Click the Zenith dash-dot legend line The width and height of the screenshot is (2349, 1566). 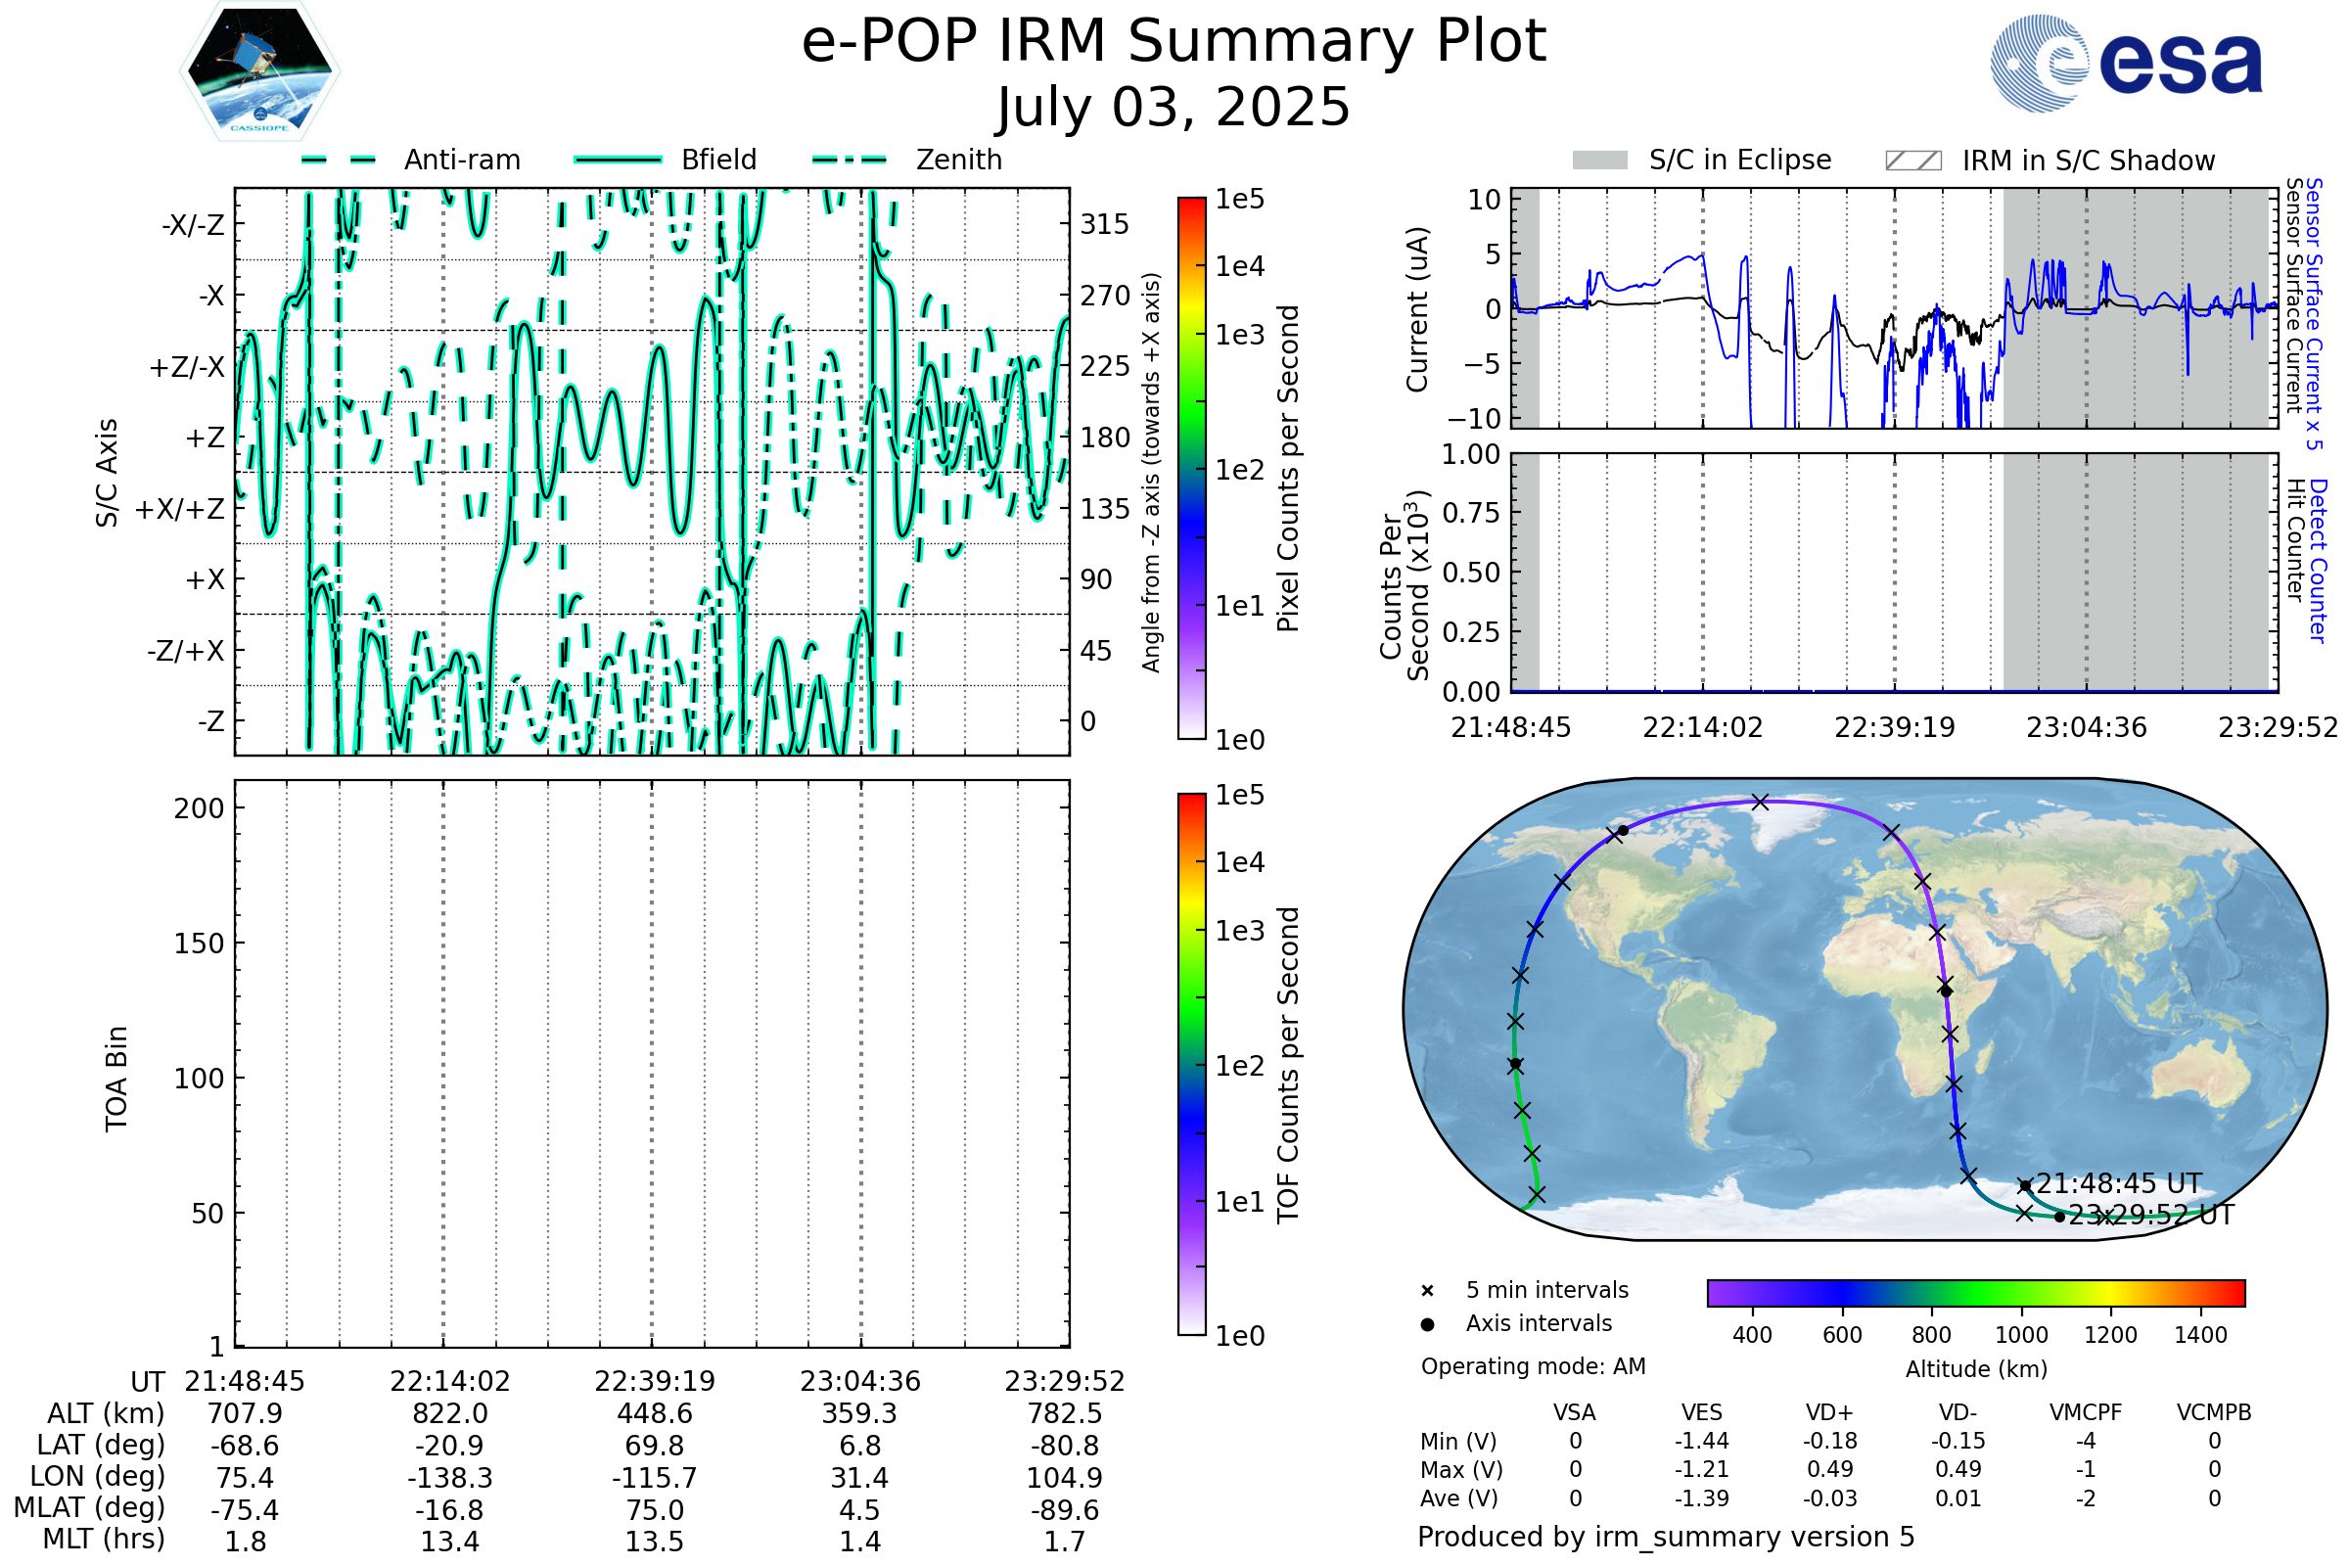(850, 160)
